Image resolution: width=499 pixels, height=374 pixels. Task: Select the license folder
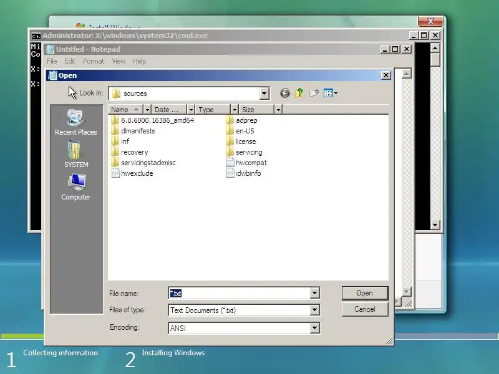pos(241,141)
